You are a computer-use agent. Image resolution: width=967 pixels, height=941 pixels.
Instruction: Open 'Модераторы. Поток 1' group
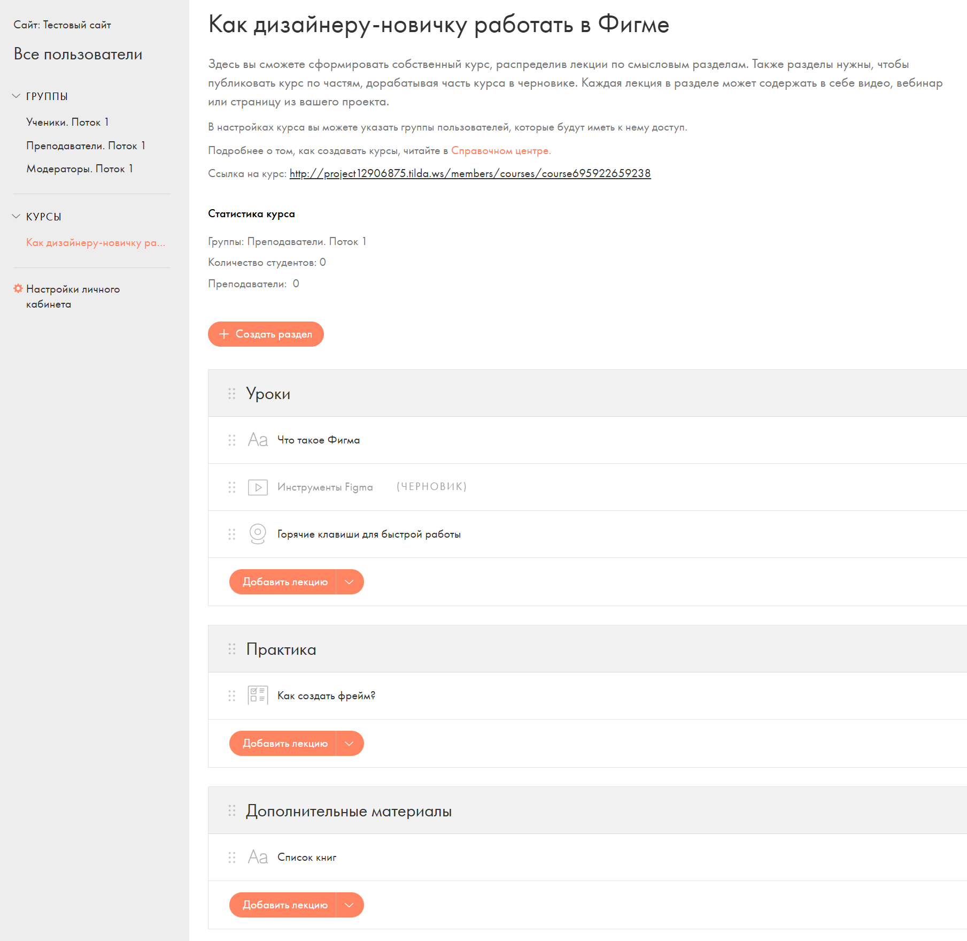click(x=80, y=169)
